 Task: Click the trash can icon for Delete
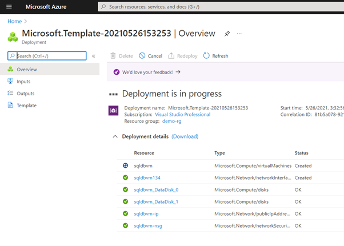pos(113,56)
